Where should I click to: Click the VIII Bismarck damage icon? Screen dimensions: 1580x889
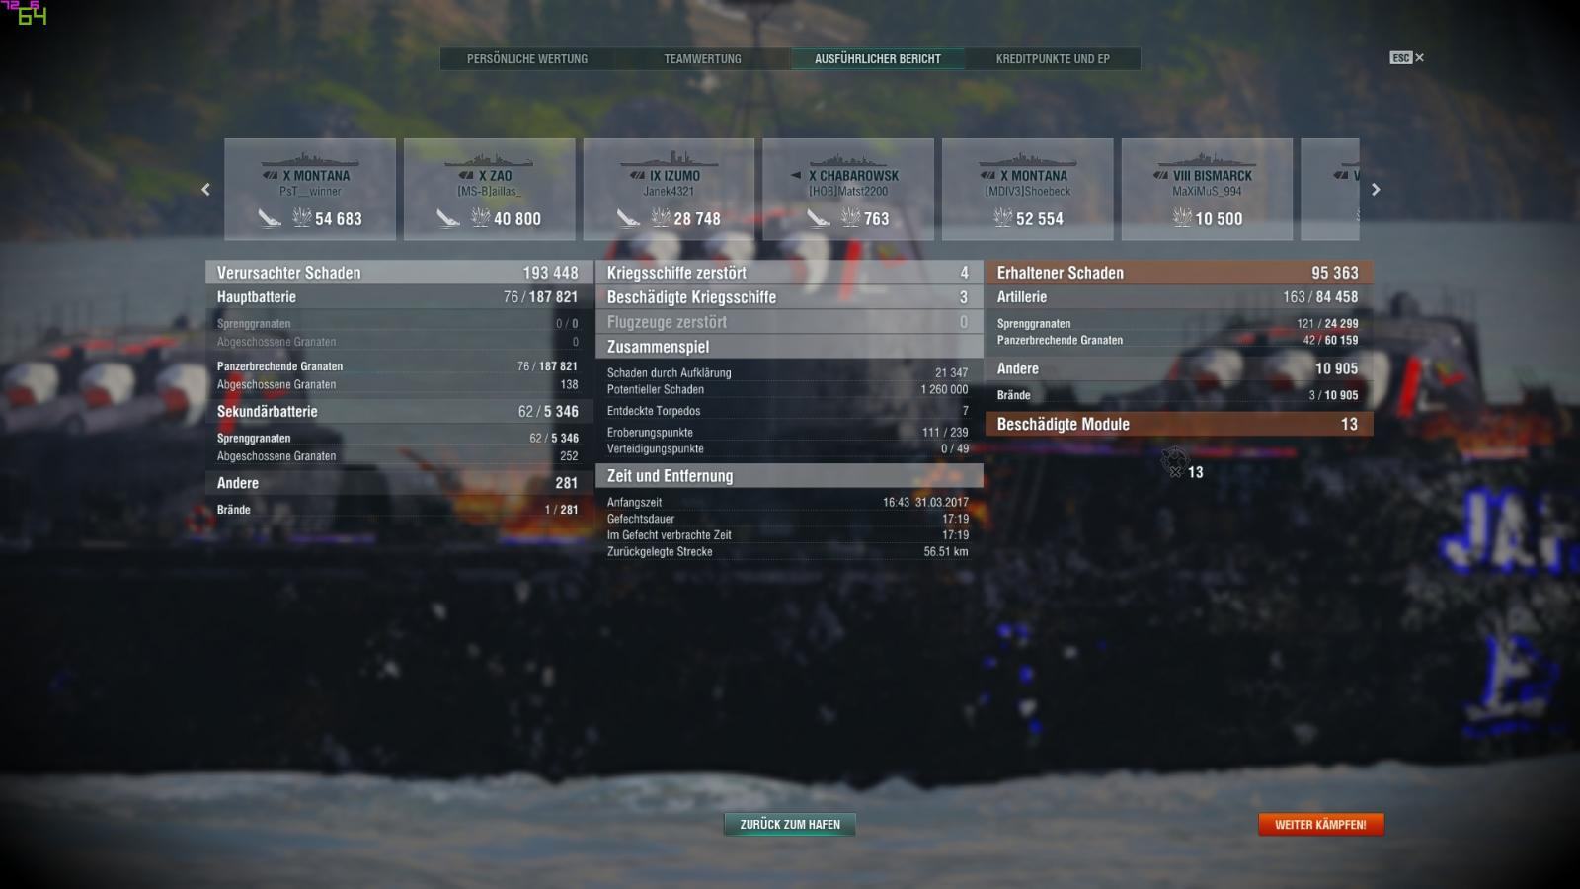tap(1182, 218)
